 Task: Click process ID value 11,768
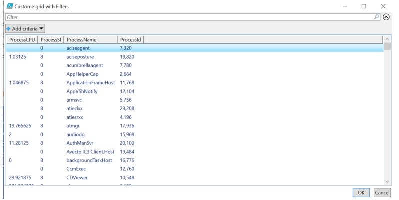click(127, 83)
